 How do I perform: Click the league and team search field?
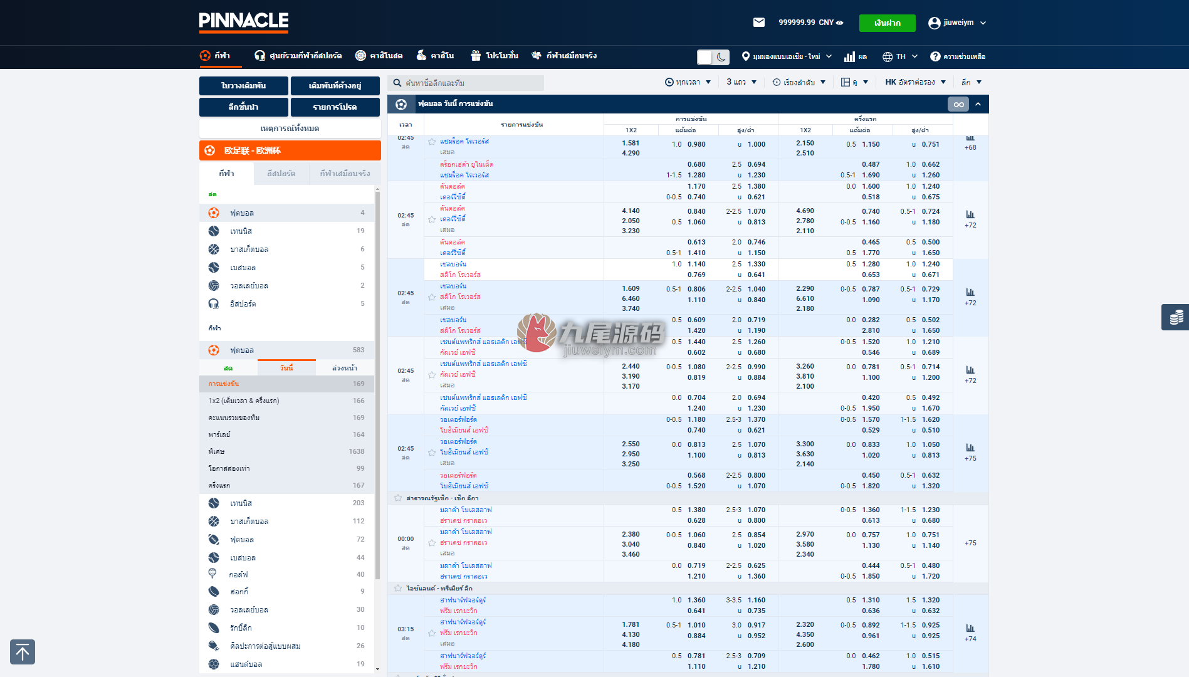point(466,83)
